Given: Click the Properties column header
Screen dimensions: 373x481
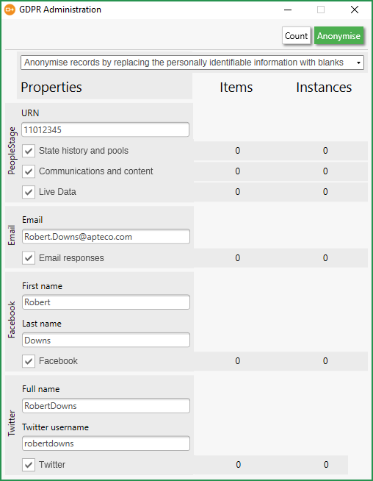Looking at the screenshot, I should [x=51, y=87].
